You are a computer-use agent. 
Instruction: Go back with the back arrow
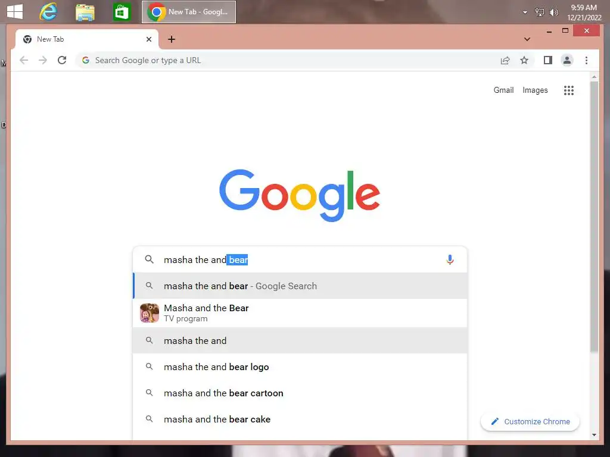[x=24, y=60]
